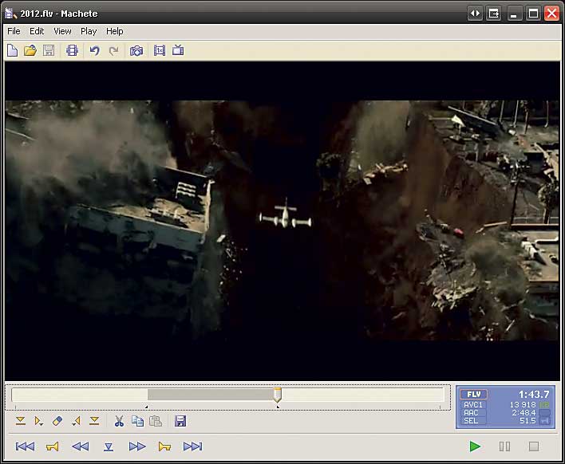The image size is (565, 464).
Task: Open the Edit menu
Action: pos(37,31)
